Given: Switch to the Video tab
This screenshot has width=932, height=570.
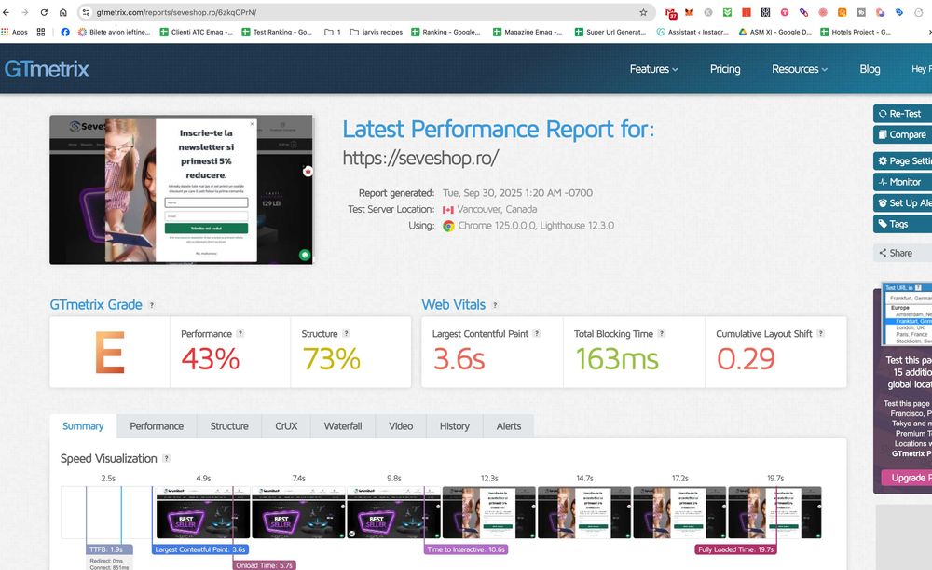Looking at the screenshot, I should (x=401, y=426).
